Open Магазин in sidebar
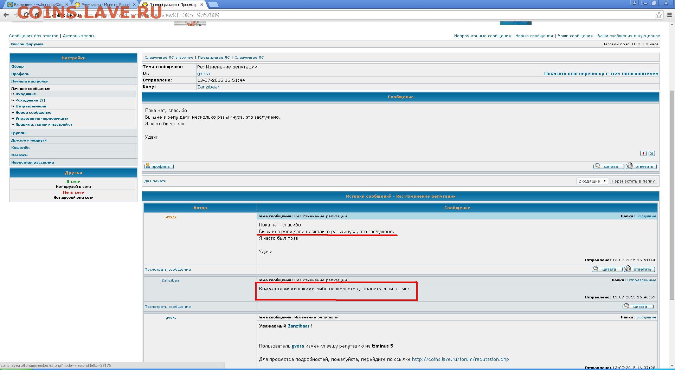 (x=19, y=155)
